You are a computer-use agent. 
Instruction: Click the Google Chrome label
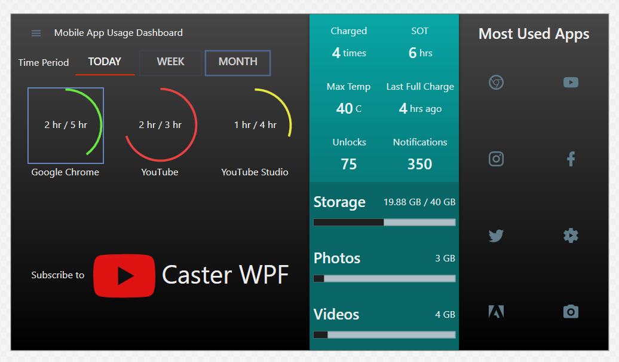pyautogui.click(x=65, y=172)
